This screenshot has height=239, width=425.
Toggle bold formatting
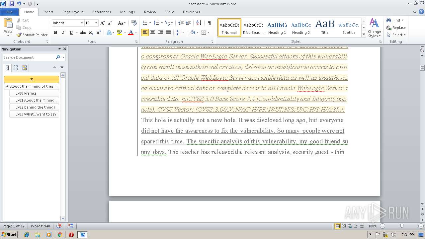click(x=55, y=33)
